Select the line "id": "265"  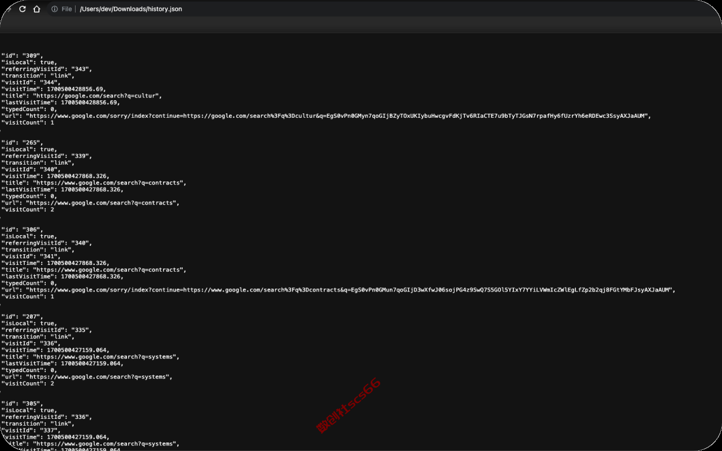click(x=23, y=143)
